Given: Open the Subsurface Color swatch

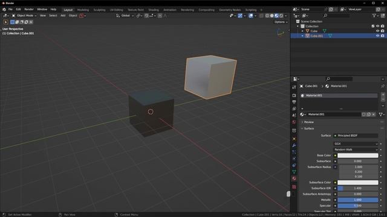Looking at the screenshot, I should point(357,183).
